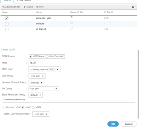Choose User Defined as CDN Source
The height and width of the screenshot is (127, 141).
point(47,56)
